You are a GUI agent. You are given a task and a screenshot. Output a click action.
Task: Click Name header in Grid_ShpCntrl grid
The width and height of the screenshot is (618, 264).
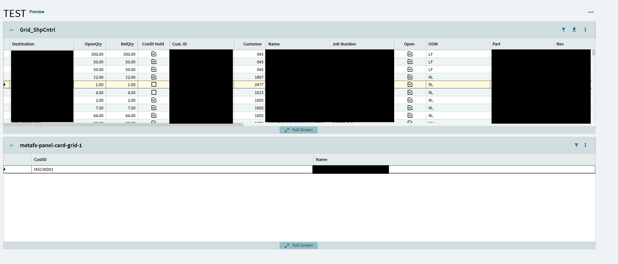[x=298, y=44]
